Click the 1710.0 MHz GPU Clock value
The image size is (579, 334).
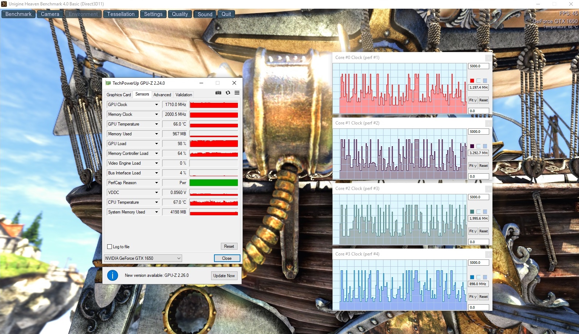click(x=175, y=105)
